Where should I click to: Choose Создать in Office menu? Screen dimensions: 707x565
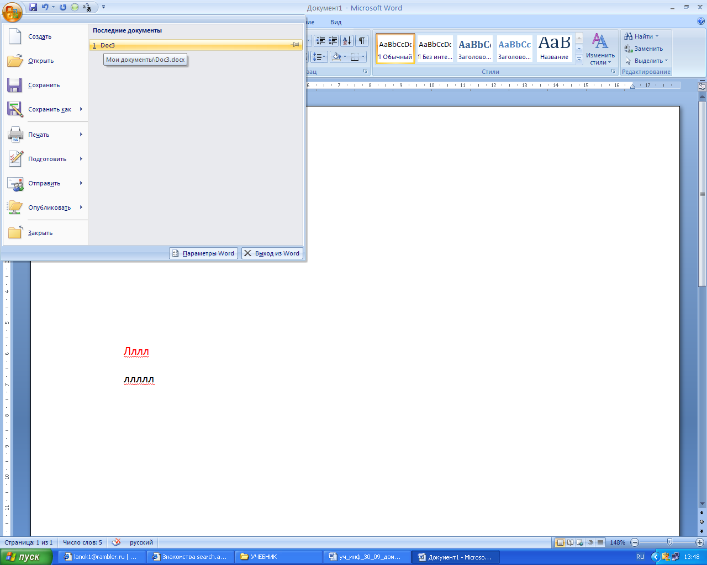[45, 36]
